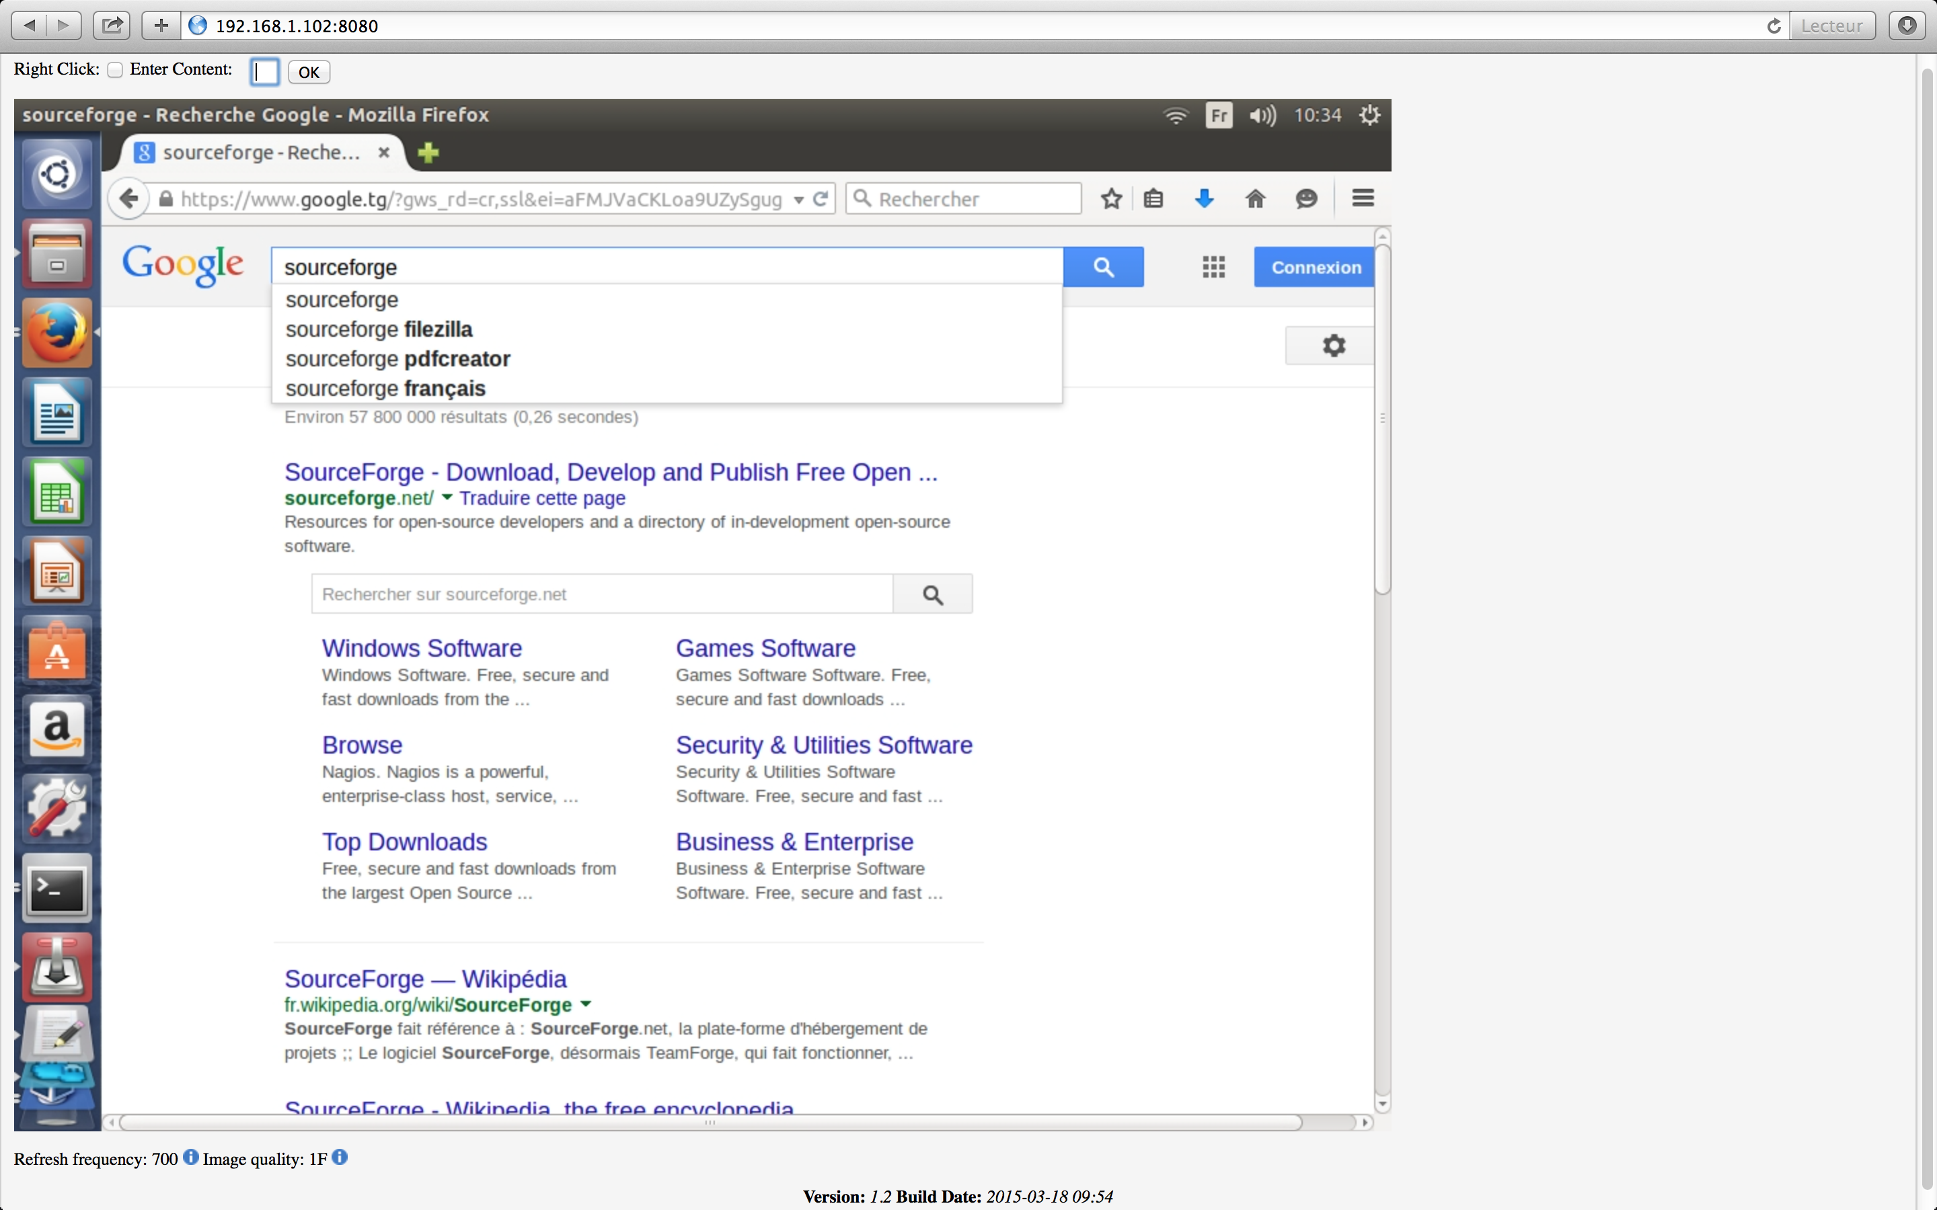Toggle the volume indicator in the panel

(1262, 115)
